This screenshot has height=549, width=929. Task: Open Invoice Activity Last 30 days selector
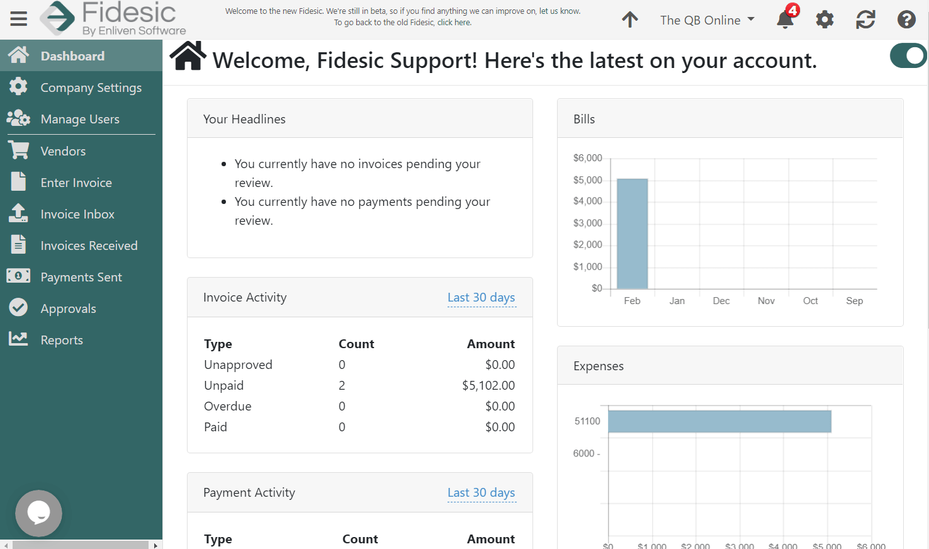(x=481, y=297)
